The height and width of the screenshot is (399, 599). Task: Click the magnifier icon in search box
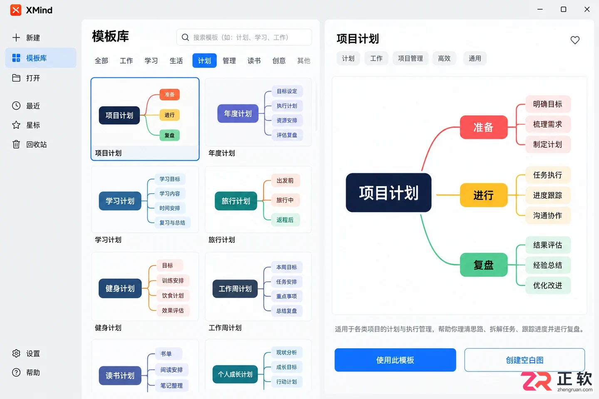(185, 37)
